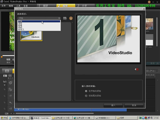Viewport: 160px width, 120px height.
Task: Switch to 本节课程介绍 taskbar window
Action: coord(19,118)
